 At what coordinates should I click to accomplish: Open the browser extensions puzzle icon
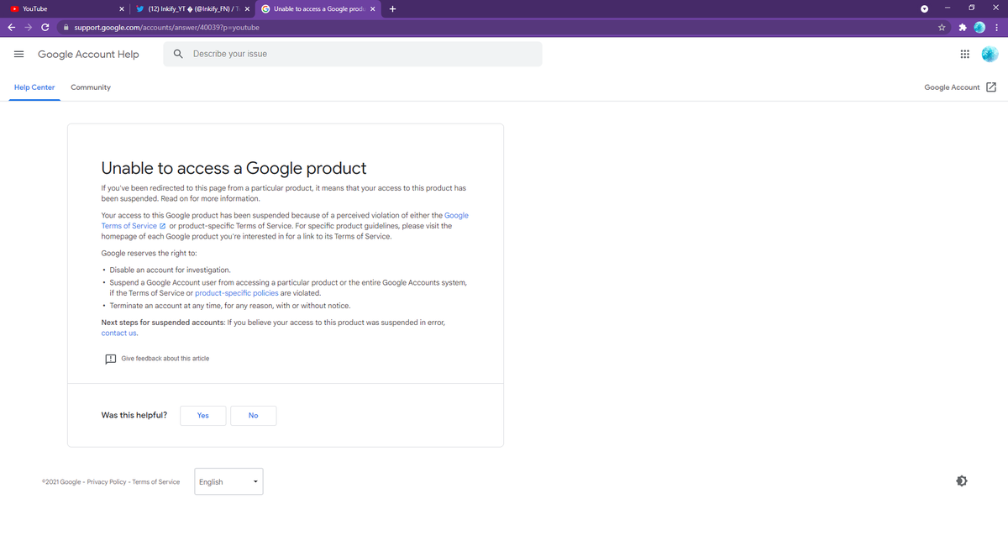pos(962,27)
